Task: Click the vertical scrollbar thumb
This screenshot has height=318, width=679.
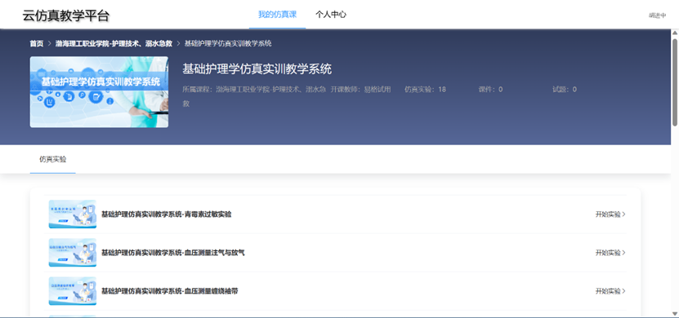Action: pos(675,82)
